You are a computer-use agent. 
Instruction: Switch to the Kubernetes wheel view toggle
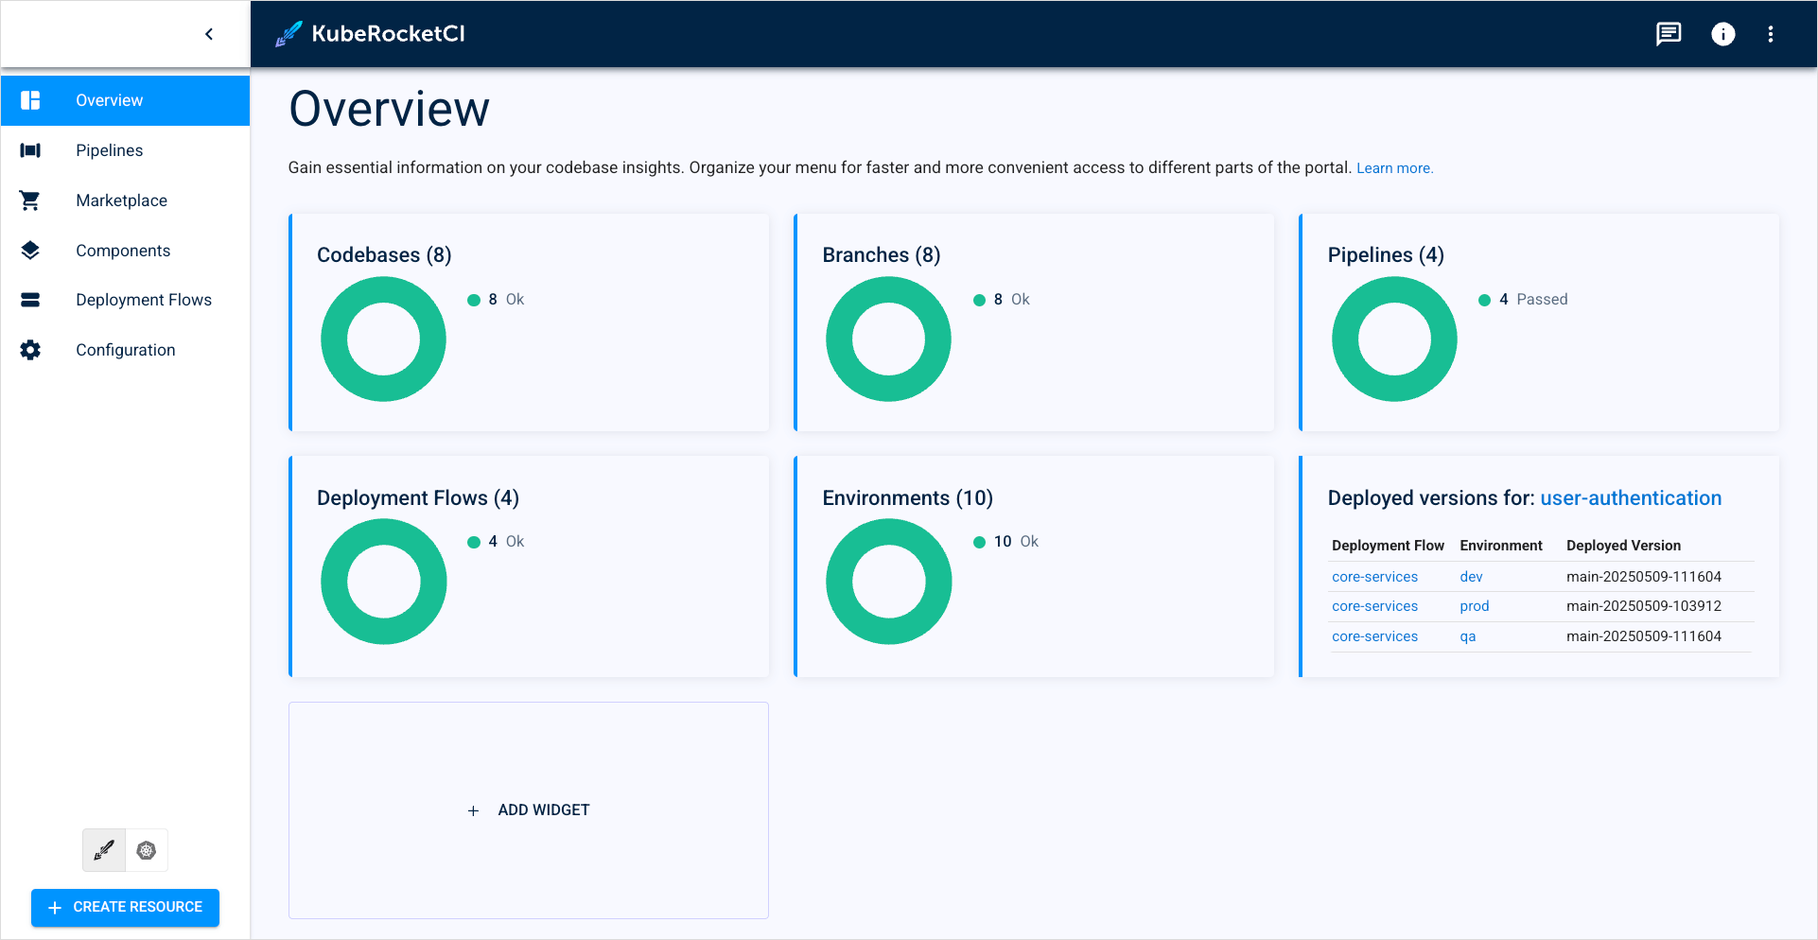(147, 850)
